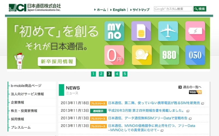Open 株主・投資家情報 in sidebar
Image resolution: width=219 pixels, height=136 pixels.
24,111
